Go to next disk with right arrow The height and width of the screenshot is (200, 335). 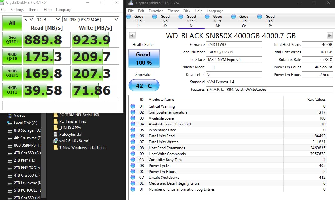coord(330,35)
